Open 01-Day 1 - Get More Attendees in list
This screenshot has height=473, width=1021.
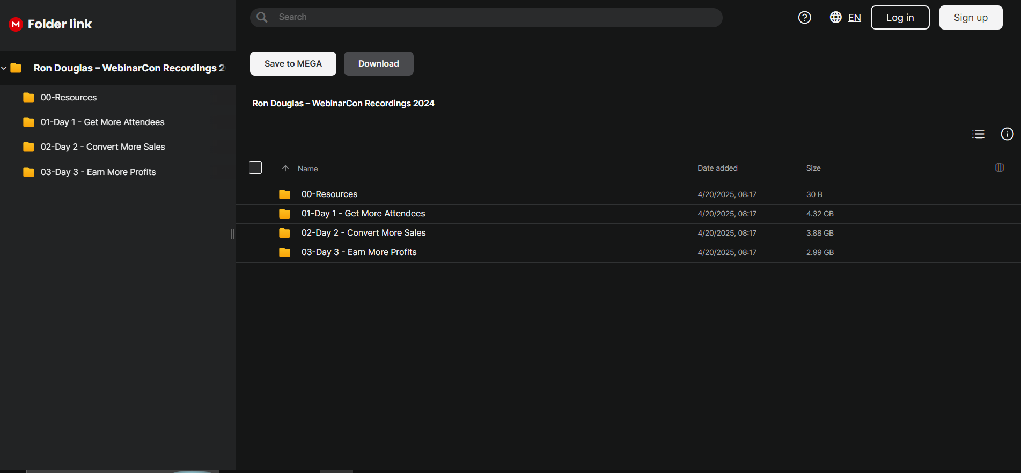pyautogui.click(x=363, y=214)
